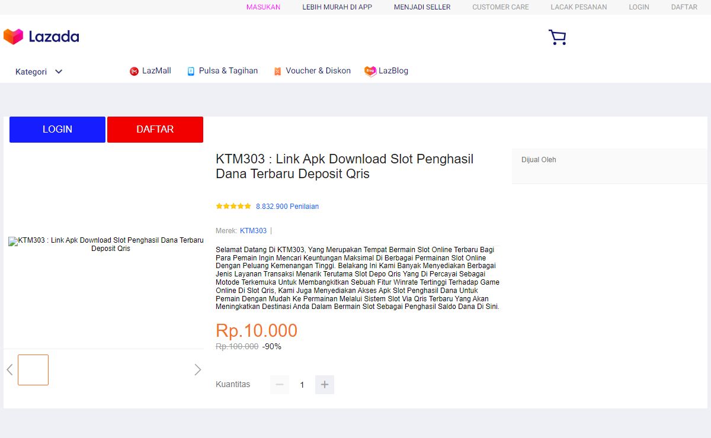Select the first product thumbnail
The width and height of the screenshot is (711, 438).
pos(33,370)
